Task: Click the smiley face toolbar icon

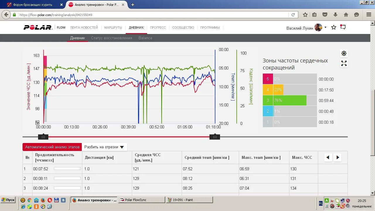Action: [x=357, y=15]
